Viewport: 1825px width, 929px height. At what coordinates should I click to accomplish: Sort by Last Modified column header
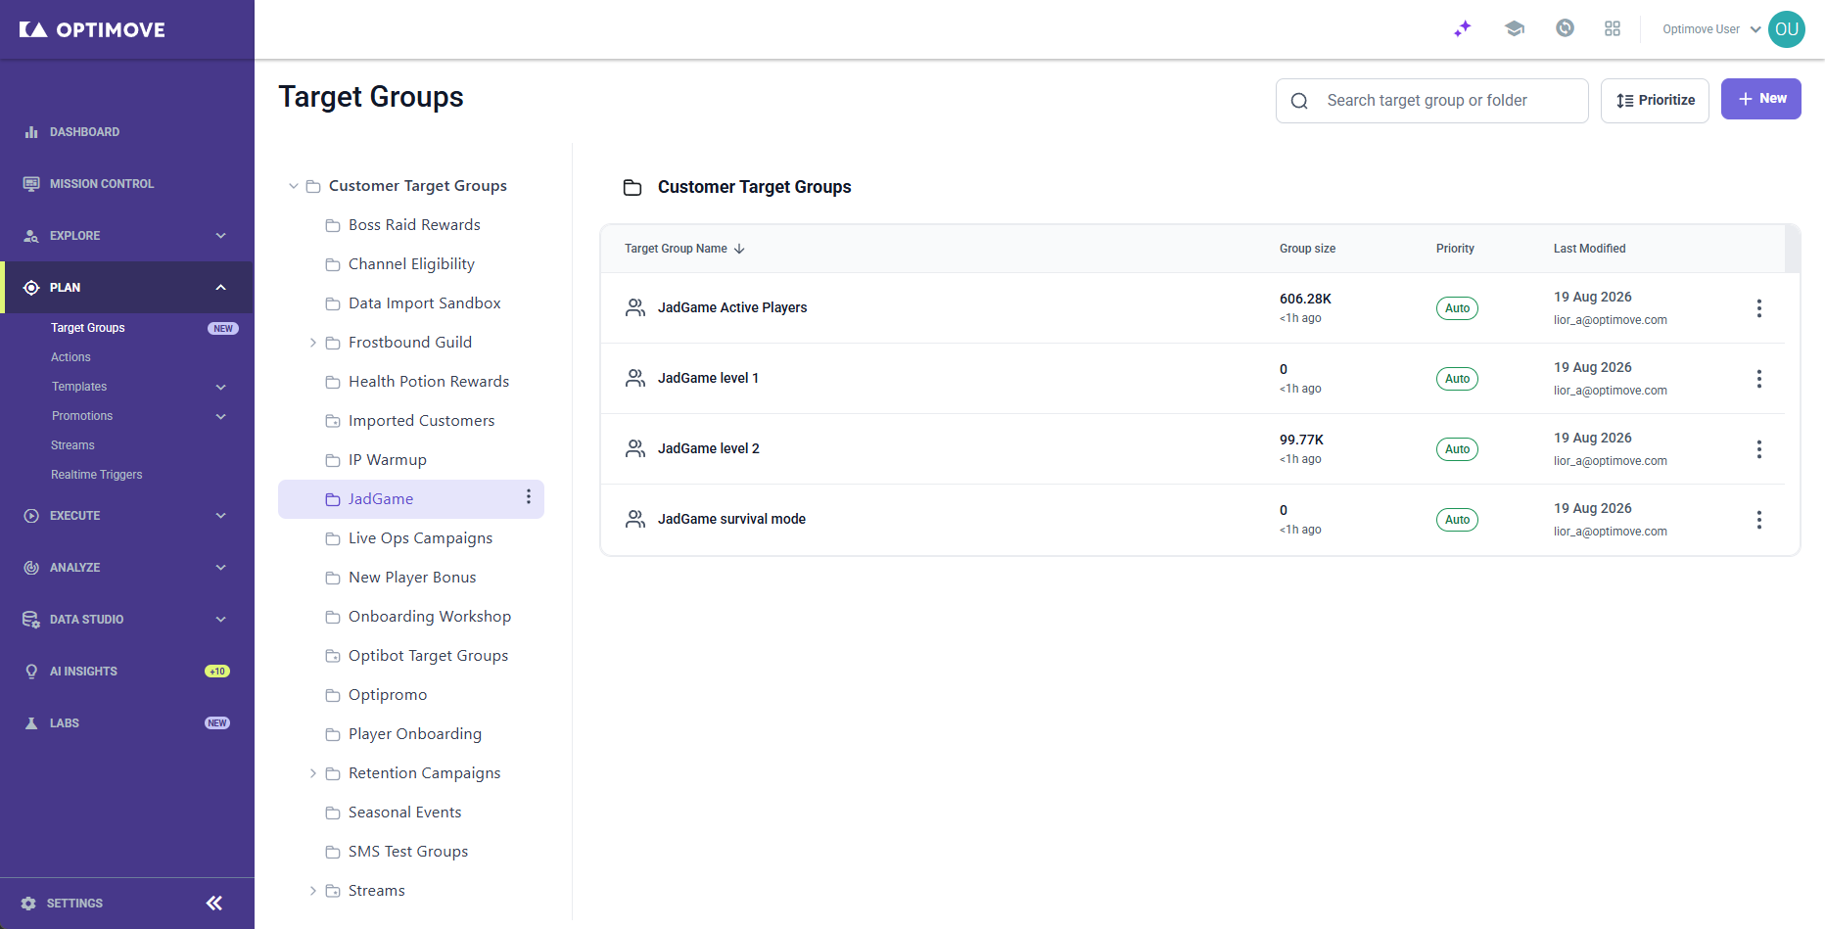point(1589,249)
